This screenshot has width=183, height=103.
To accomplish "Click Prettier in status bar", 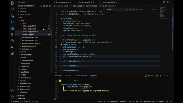I will (160, 102).
